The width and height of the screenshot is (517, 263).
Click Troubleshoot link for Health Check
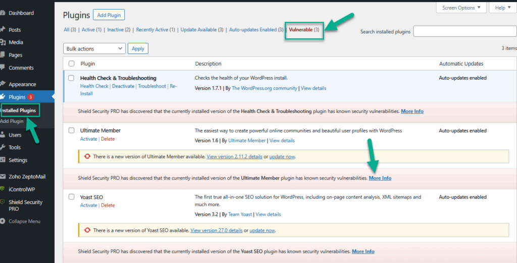152,86
